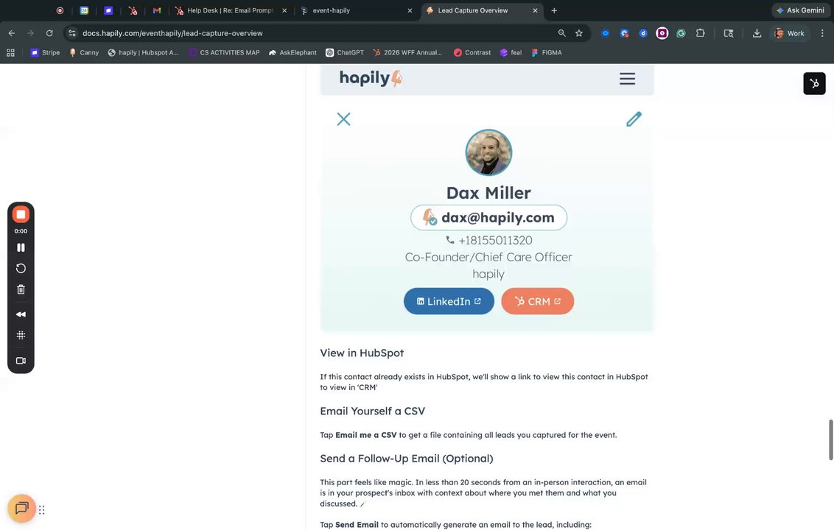
Task: Open the orange chat bubble widget
Action: (22, 508)
